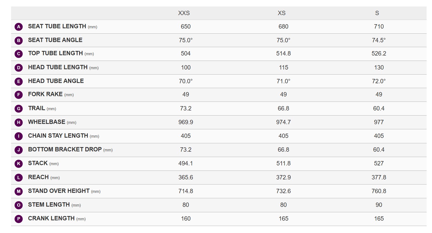
Task: Click the purple A icon for Seat Tube Length
Action: pos(19,27)
